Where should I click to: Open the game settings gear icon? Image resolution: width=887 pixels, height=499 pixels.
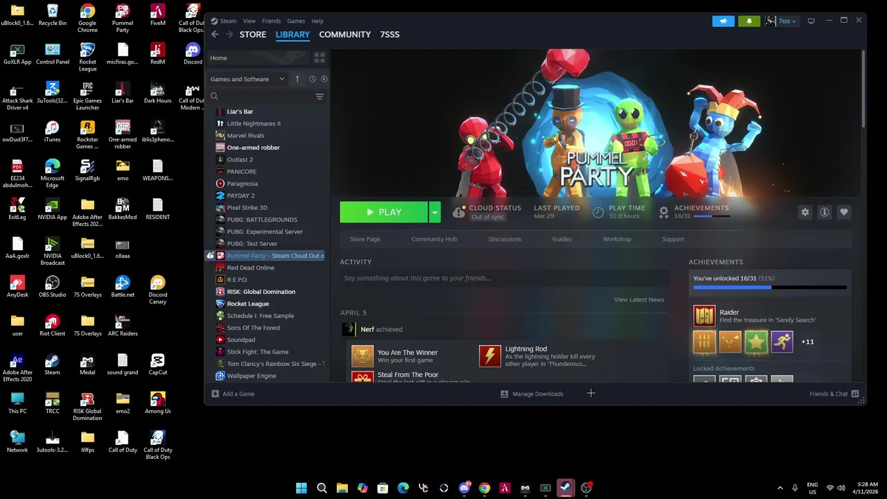[805, 212]
